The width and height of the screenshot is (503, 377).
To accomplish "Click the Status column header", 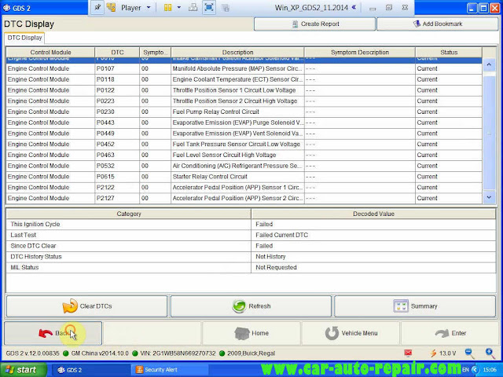I will tap(449, 53).
